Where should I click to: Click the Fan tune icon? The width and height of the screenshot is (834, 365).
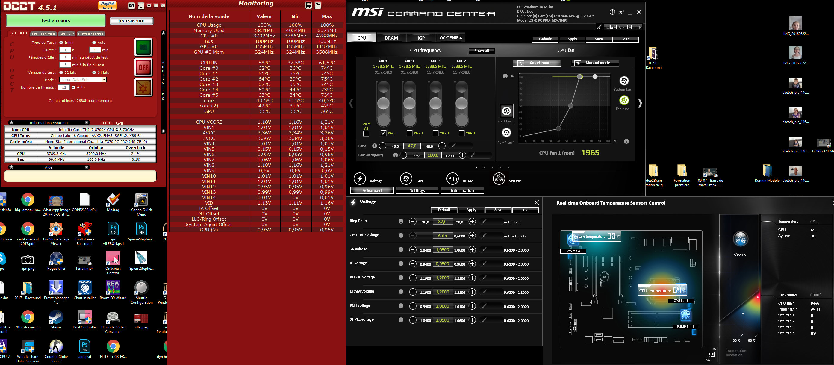624,100
